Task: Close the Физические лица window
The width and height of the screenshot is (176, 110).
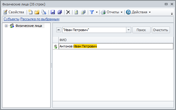Action: pos(172,4)
